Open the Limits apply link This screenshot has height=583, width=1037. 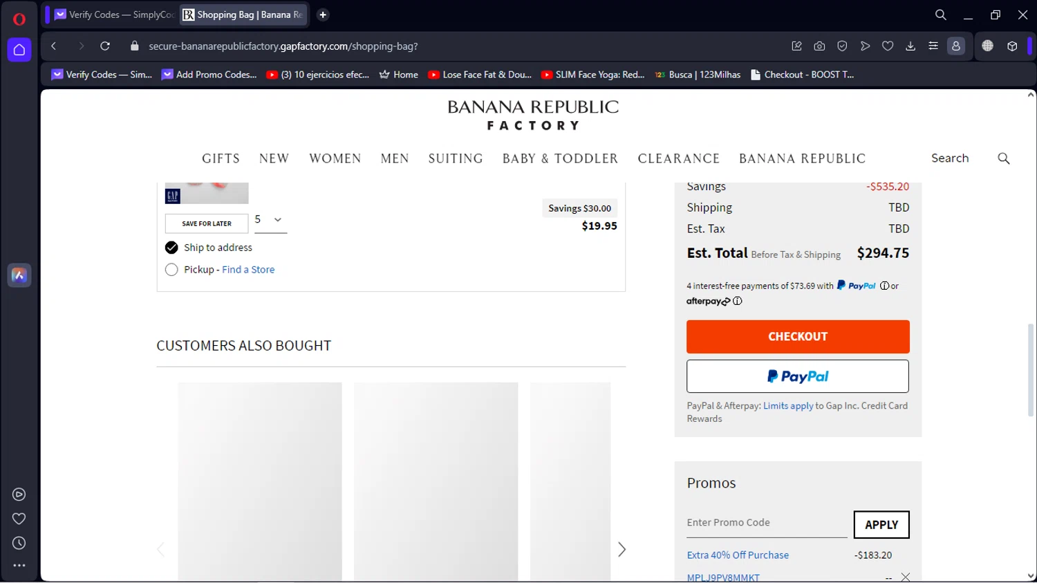click(x=788, y=406)
